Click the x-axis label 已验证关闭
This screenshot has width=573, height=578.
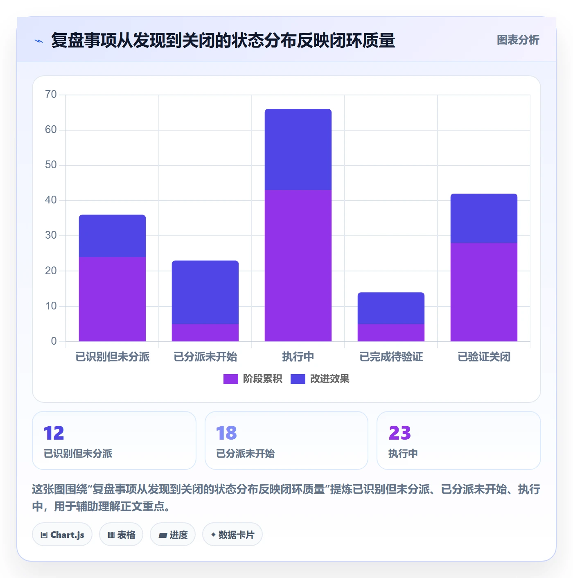coord(484,357)
